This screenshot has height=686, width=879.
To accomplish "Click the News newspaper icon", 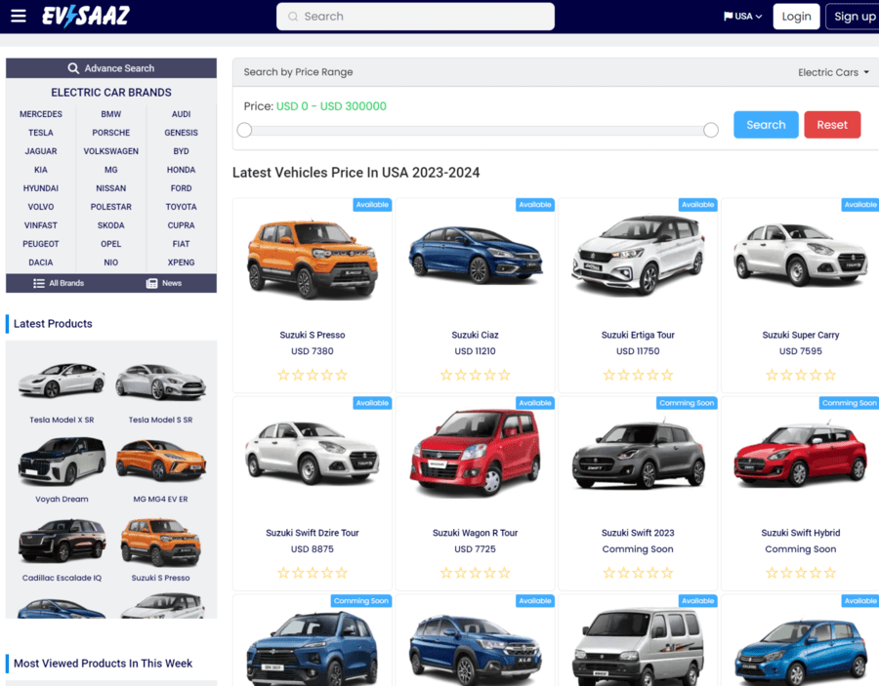I will click(x=152, y=283).
